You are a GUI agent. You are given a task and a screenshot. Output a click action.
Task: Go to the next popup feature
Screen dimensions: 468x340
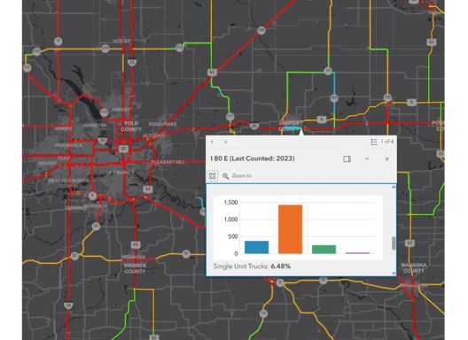[226, 142]
